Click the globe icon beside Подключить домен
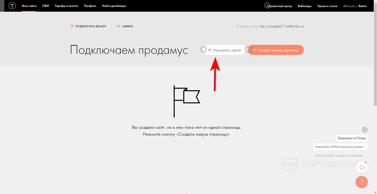The image size is (377, 194). [72, 26]
